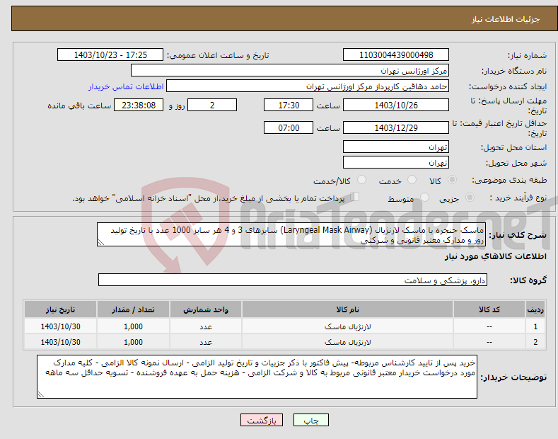This screenshot has height=439, width=558.
Task: Click the چاپ print button
Action: (311, 420)
